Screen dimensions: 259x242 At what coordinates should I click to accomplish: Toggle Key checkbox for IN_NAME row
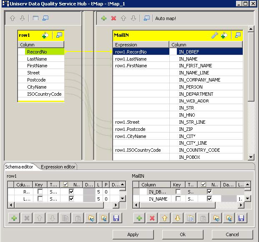177,199
